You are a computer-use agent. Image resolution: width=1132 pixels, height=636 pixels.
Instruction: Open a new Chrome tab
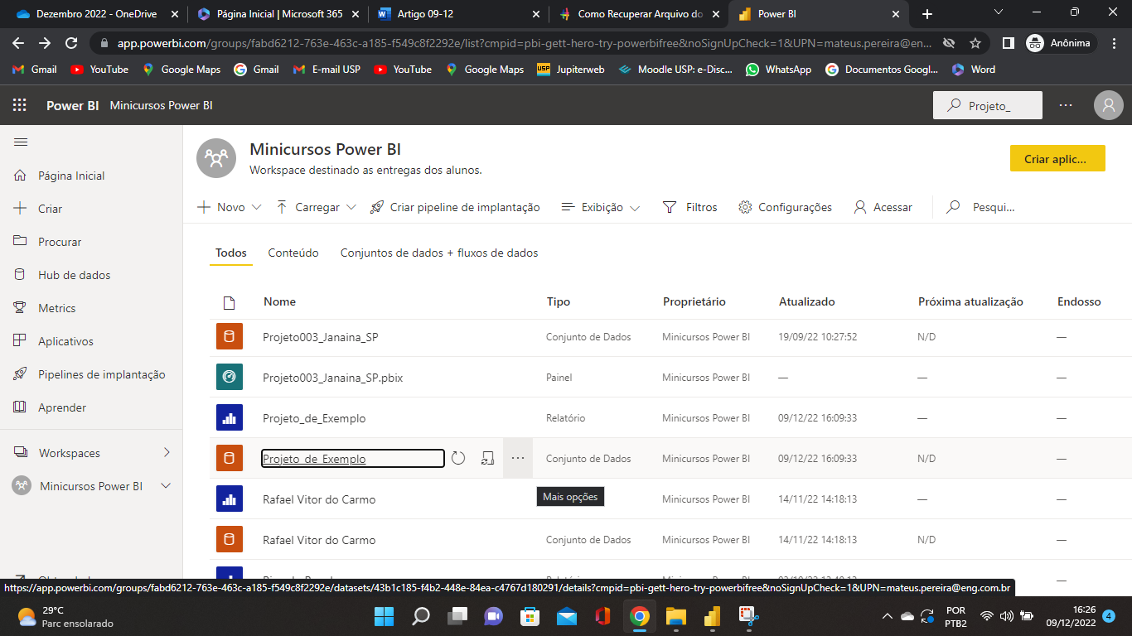click(927, 14)
